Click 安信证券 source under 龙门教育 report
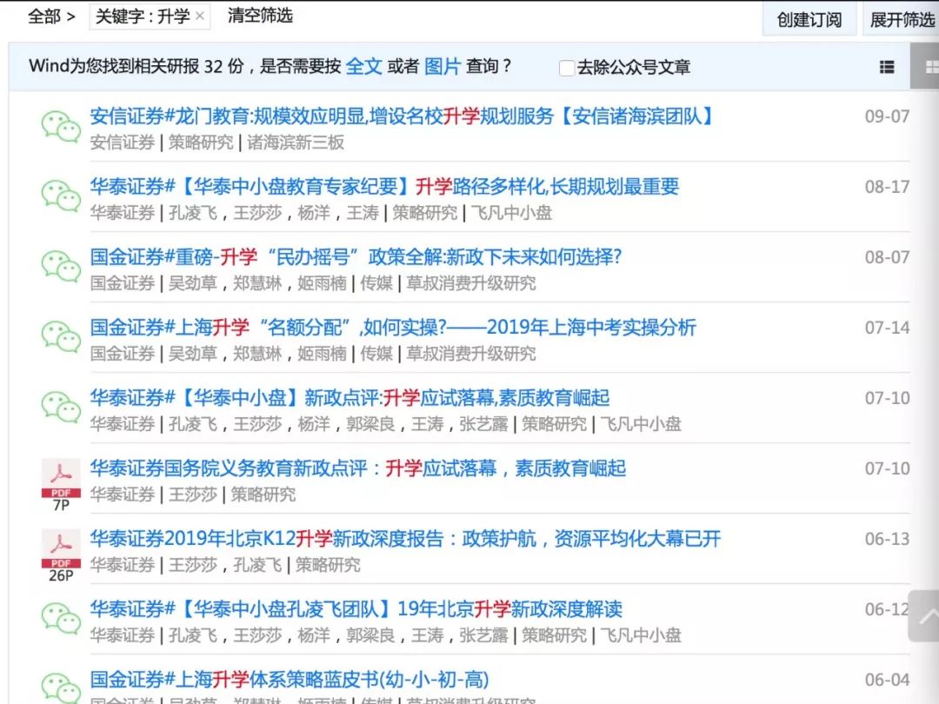Viewport: 939px width, 704px height. pos(123,143)
